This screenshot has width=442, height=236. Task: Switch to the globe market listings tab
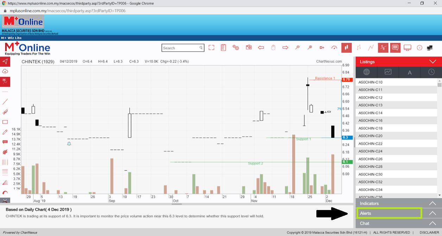(366, 72)
